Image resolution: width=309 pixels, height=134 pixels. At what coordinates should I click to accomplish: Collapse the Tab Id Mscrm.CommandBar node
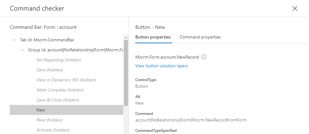(x=14, y=40)
